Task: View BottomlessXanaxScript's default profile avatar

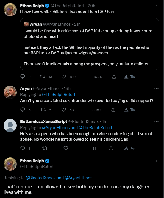Action: coord(10,125)
